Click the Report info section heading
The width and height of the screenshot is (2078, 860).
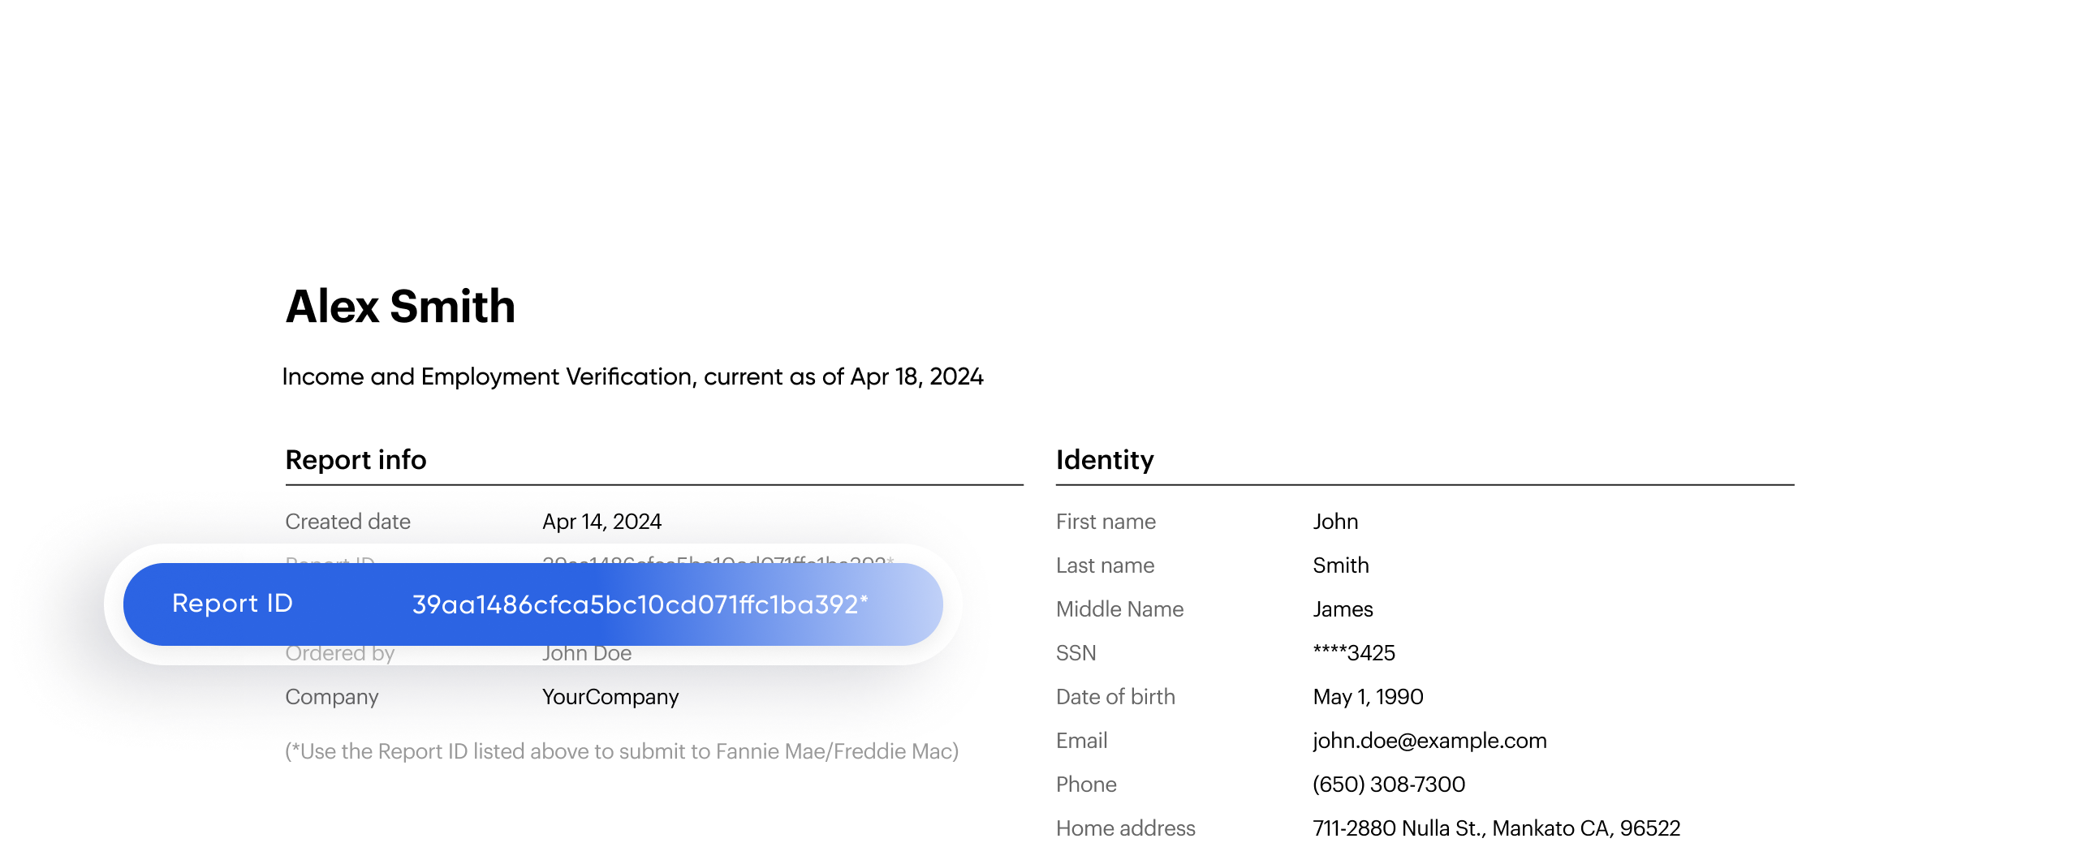tap(356, 460)
